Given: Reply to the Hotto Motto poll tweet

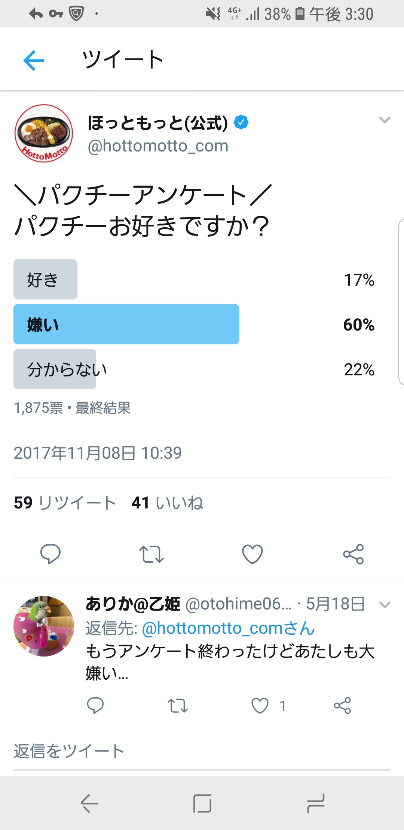Looking at the screenshot, I should click(50, 554).
